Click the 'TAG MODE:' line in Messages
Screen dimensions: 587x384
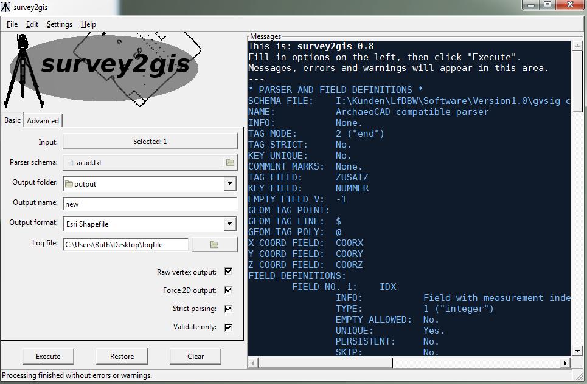click(316, 134)
